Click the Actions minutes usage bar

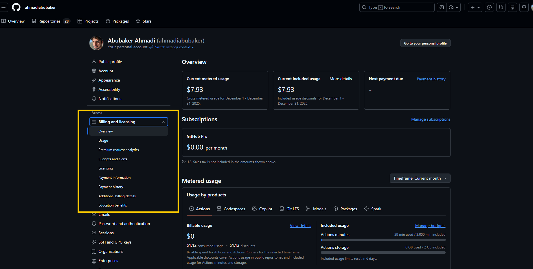(x=383, y=240)
